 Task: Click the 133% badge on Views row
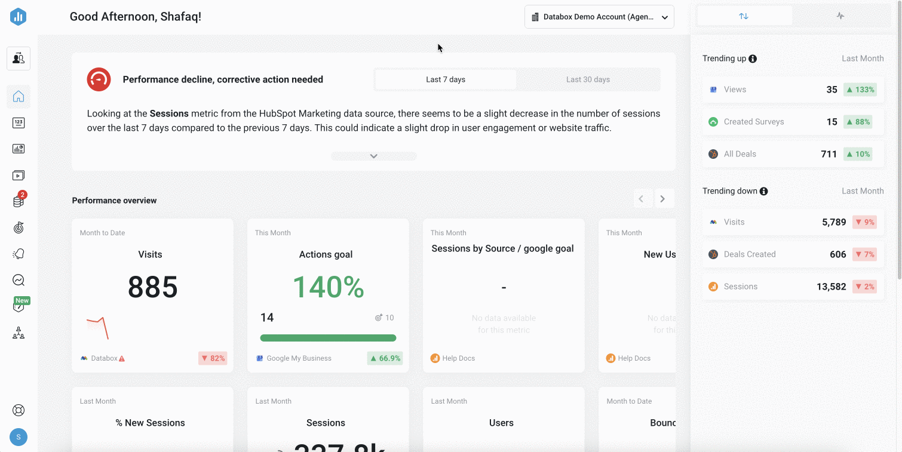(860, 90)
